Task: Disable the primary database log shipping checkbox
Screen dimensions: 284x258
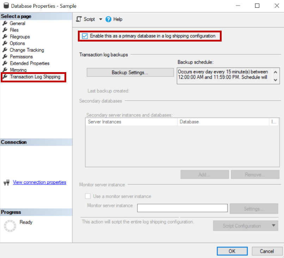Action: pos(85,36)
